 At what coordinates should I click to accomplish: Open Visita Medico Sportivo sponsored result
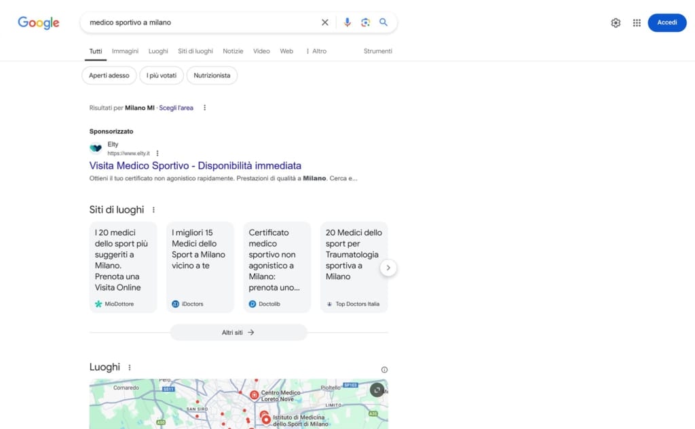pyautogui.click(x=195, y=165)
